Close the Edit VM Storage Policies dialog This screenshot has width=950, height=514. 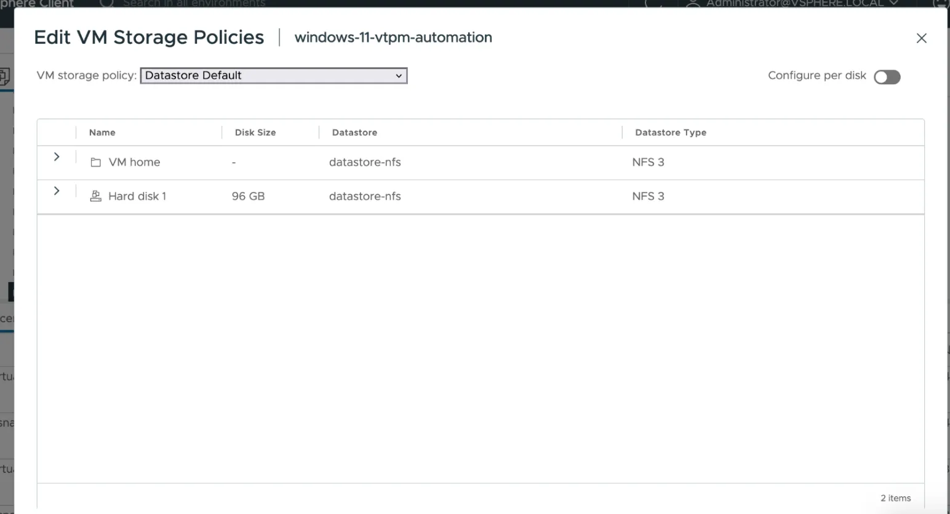[921, 38]
